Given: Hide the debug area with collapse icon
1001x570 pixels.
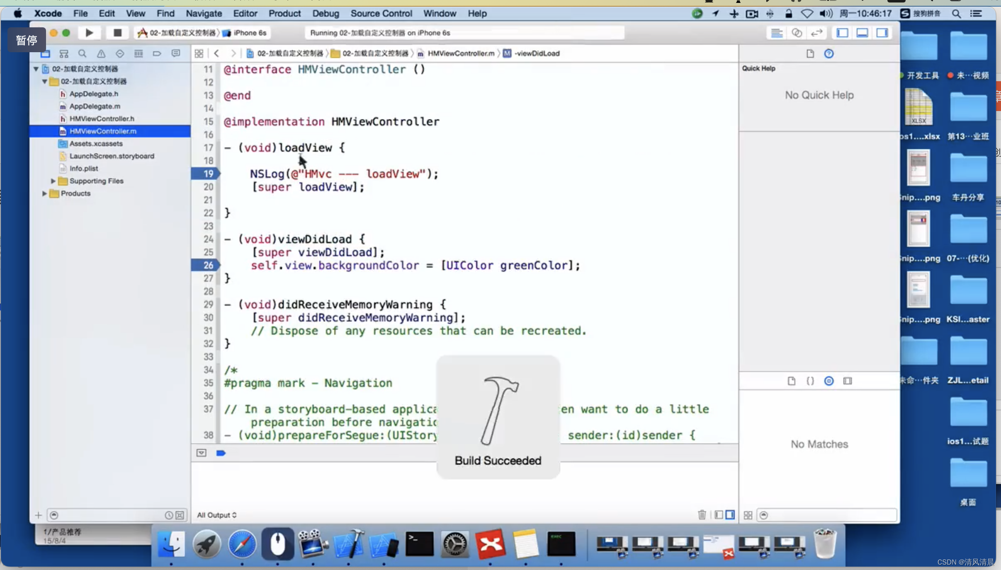Looking at the screenshot, I should point(201,453).
